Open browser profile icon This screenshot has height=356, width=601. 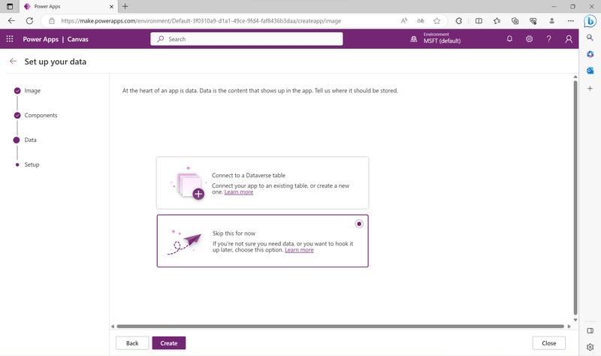(552, 21)
